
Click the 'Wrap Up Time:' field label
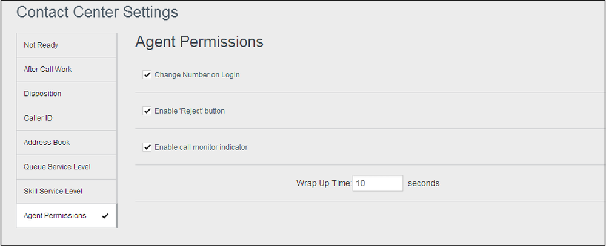coord(324,183)
